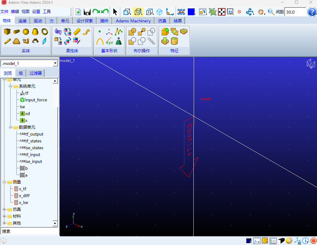Viewport: 317px width, 245px height.
Task: Edit the 间距 spacing value field
Action: tap(295, 12)
